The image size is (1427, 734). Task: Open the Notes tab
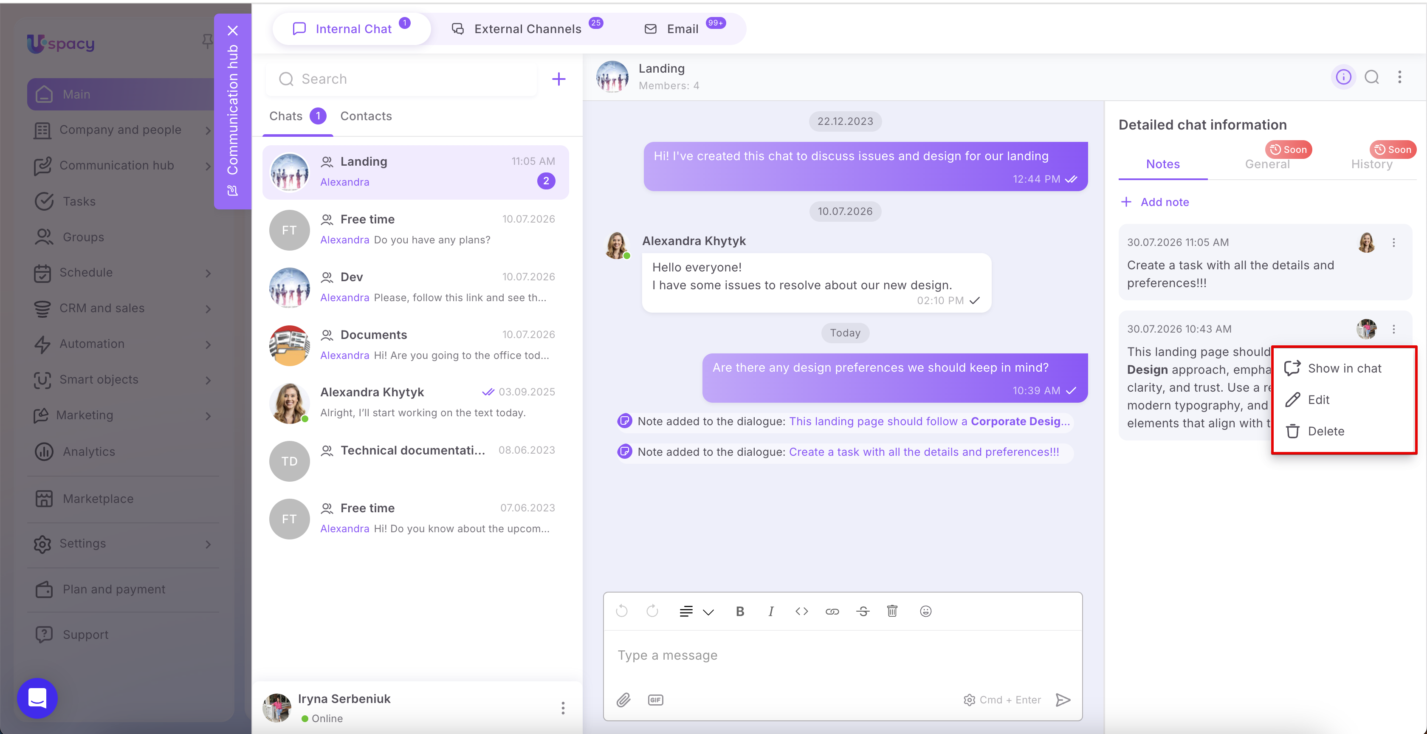click(1162, 164)
